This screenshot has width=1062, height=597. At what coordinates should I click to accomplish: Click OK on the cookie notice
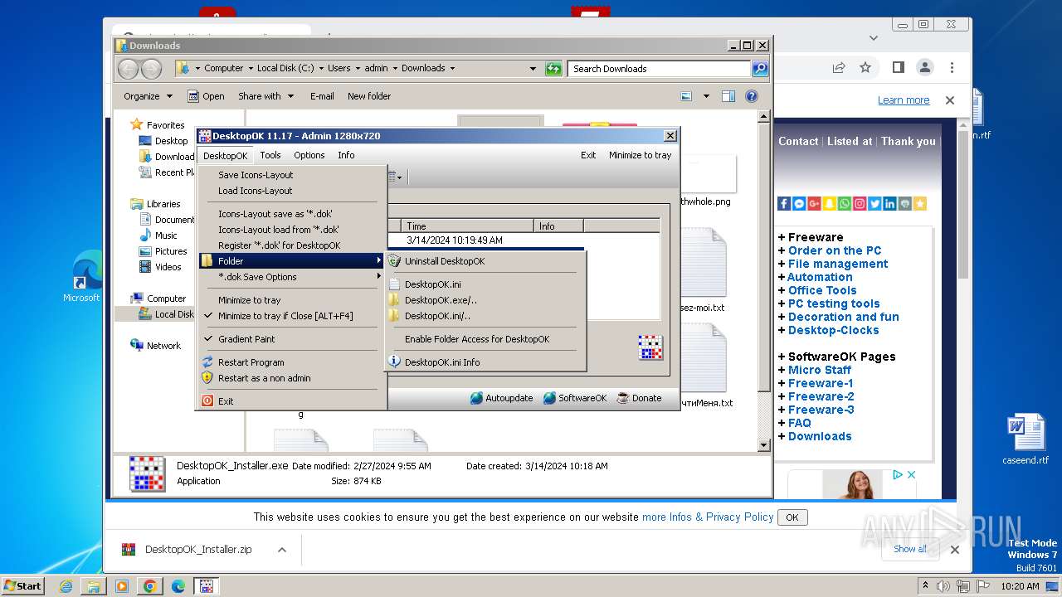[x=792, y=517]
